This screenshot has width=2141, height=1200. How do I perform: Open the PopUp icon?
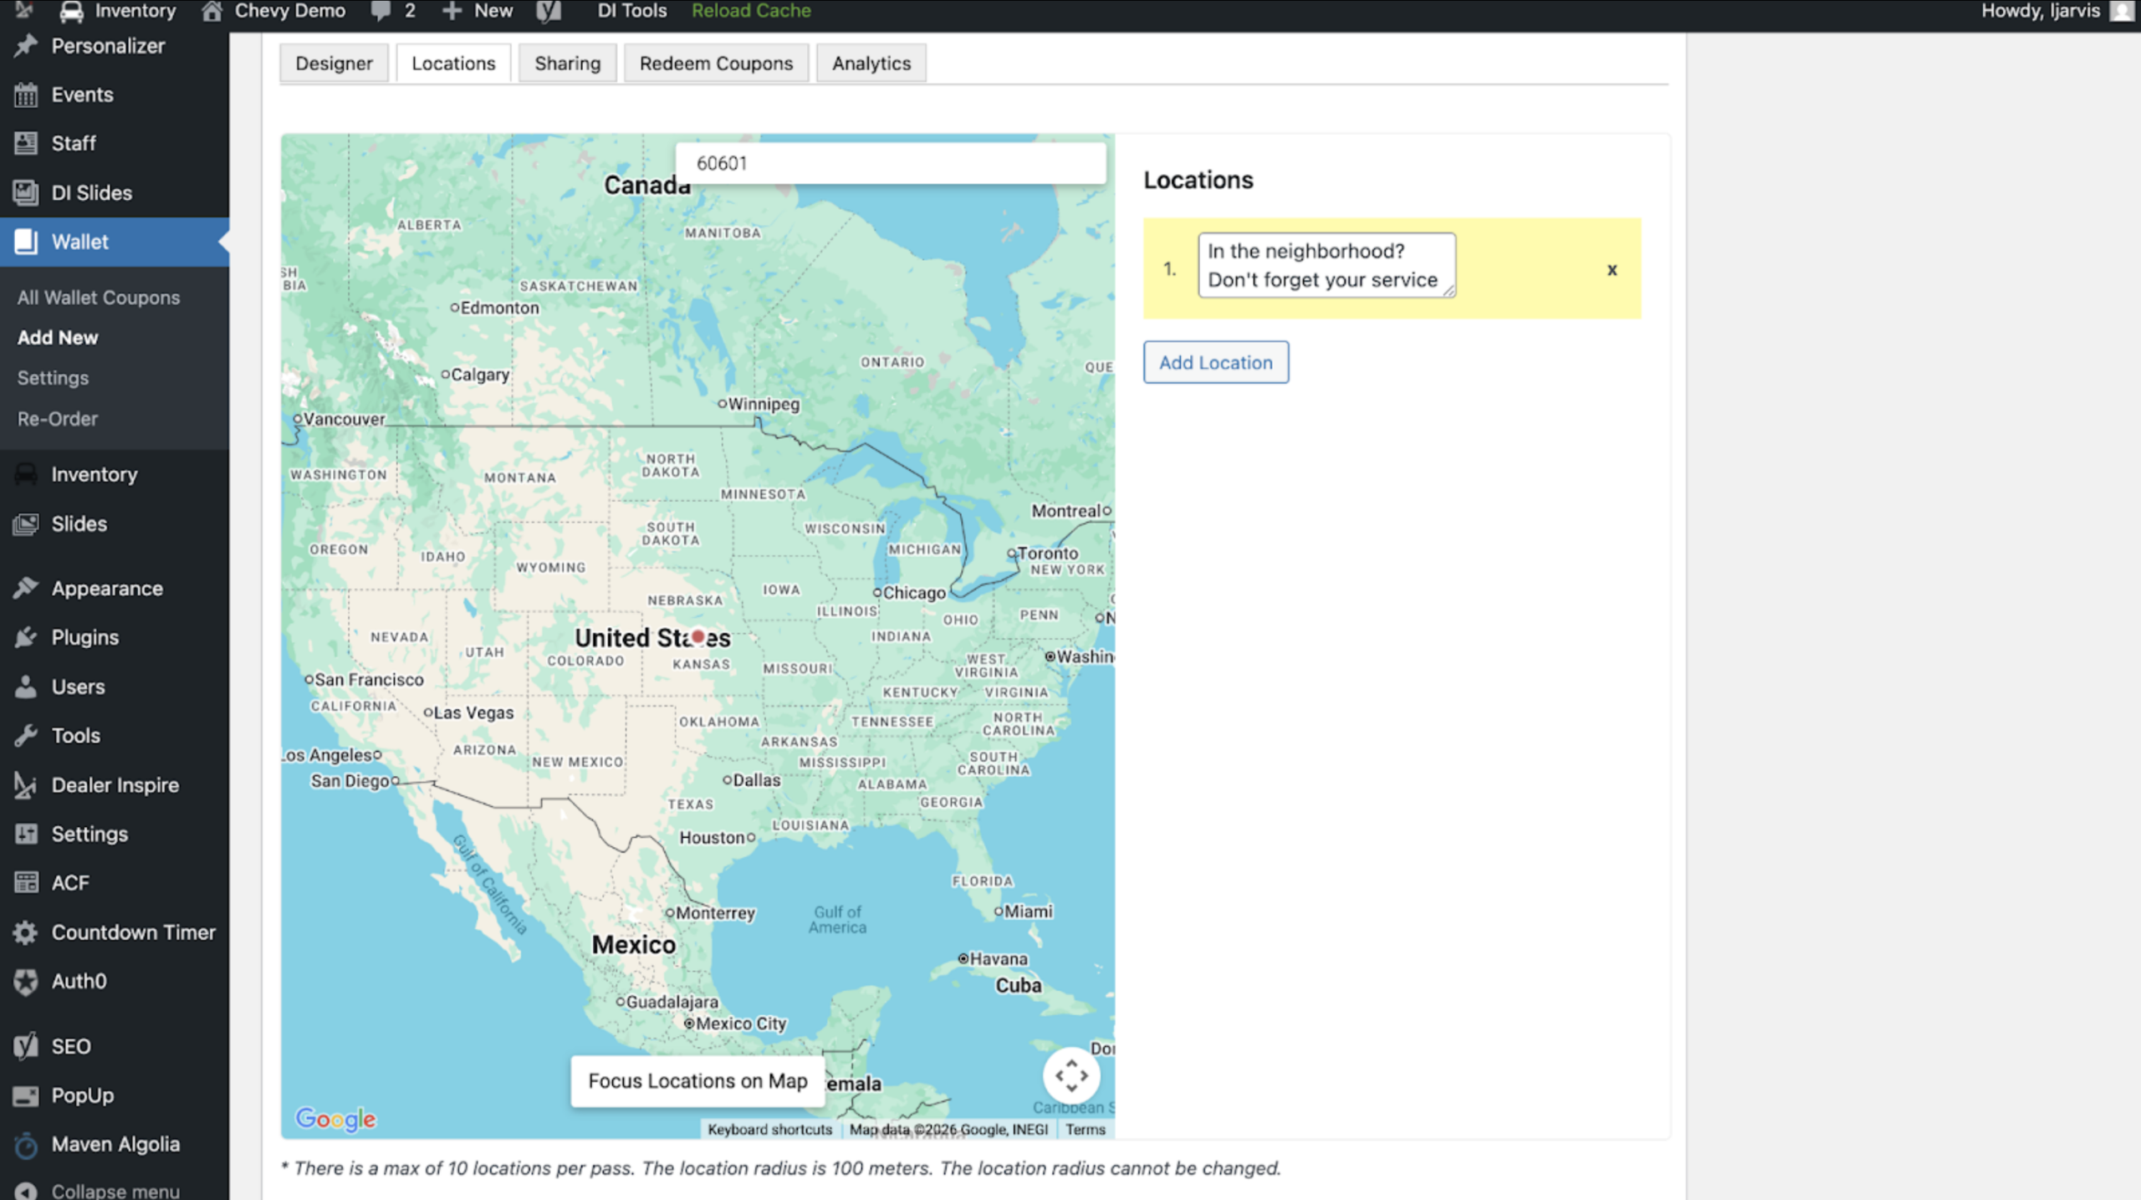click(x=26, y=1095)
